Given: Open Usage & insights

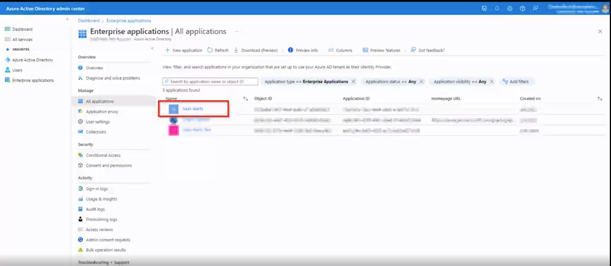Looking at the screenshot, I should 101,199.
